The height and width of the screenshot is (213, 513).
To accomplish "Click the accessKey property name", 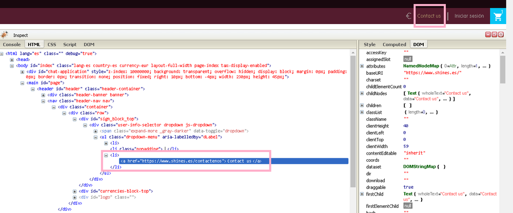I will [376, 52].
